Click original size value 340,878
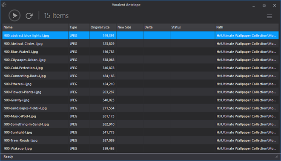Viewport: 281px width, 161px height. coord(109,68)
